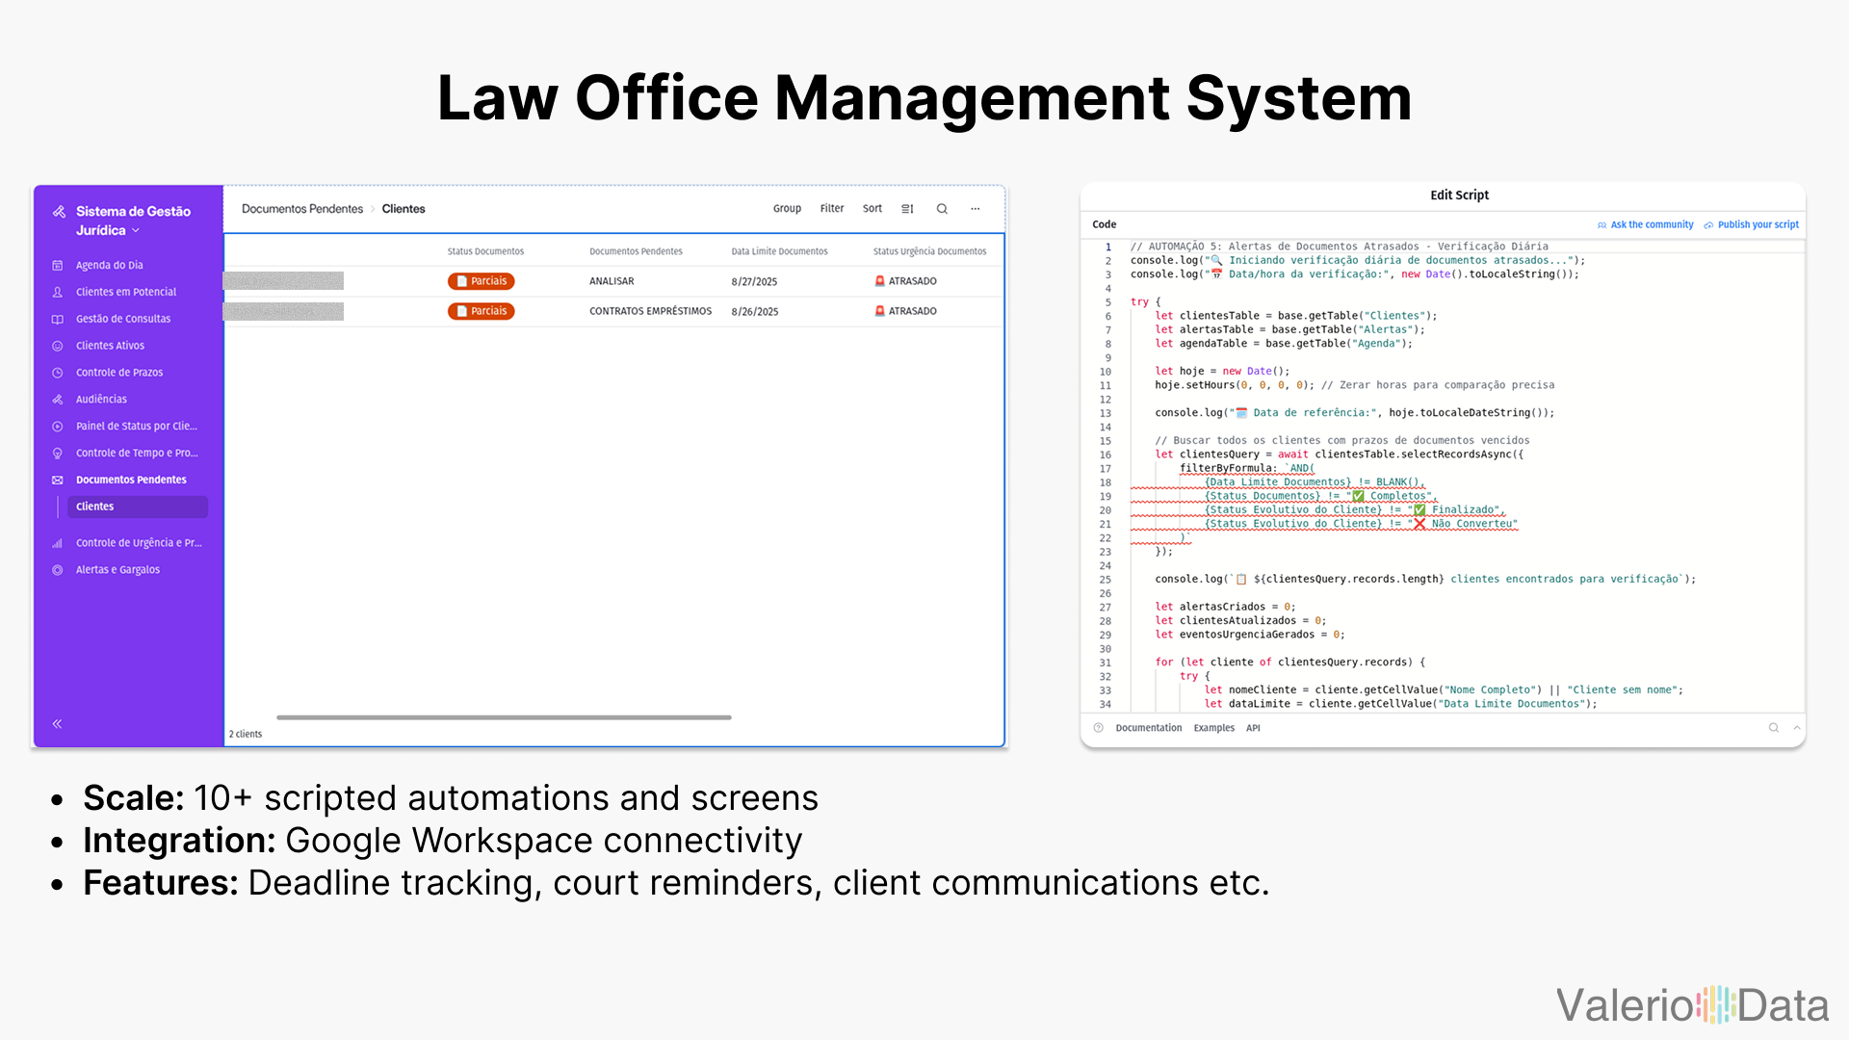Expand Sistema de Gestão Jurídica workspace dropdown
This screenshot has height=1040, width=1849.
pyautogui.click(x=136, y=231)
